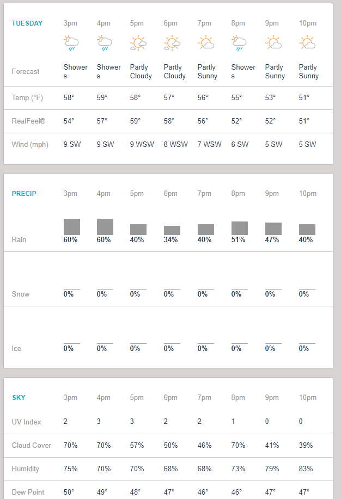This screenshot has height=499, width=341.
Task: Click the 8pm rain 51% bar
Action: 240,228
